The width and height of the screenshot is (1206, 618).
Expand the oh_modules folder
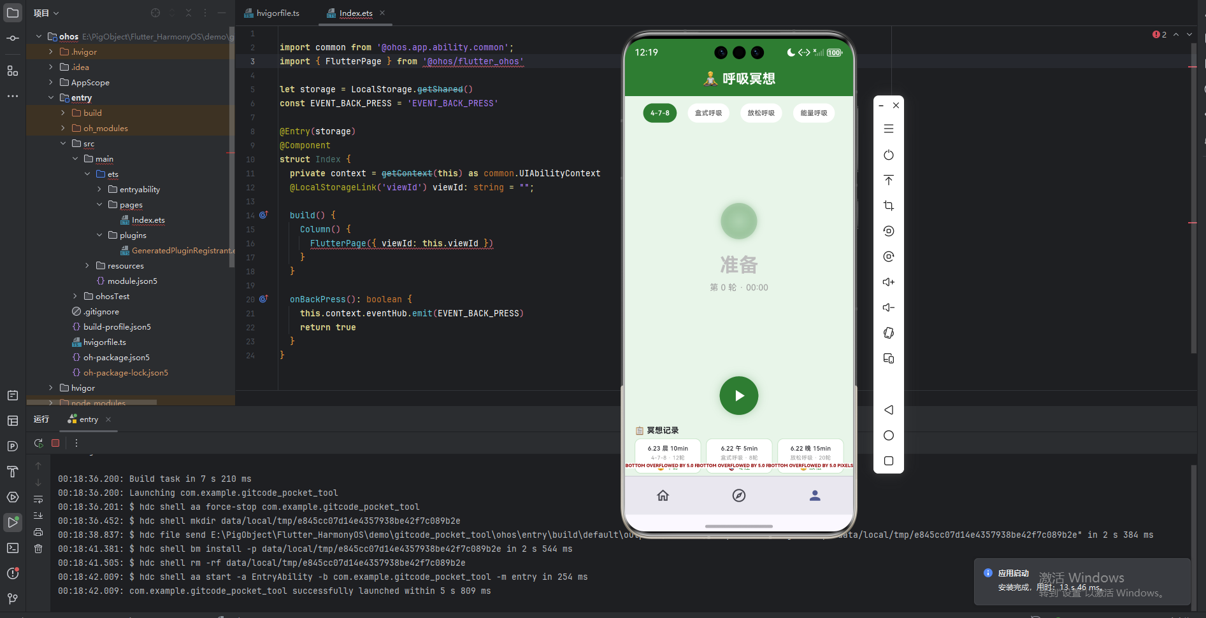point(63,128)
